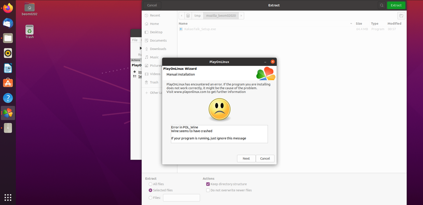Select the All files radio option

click(x=151, y=184)
